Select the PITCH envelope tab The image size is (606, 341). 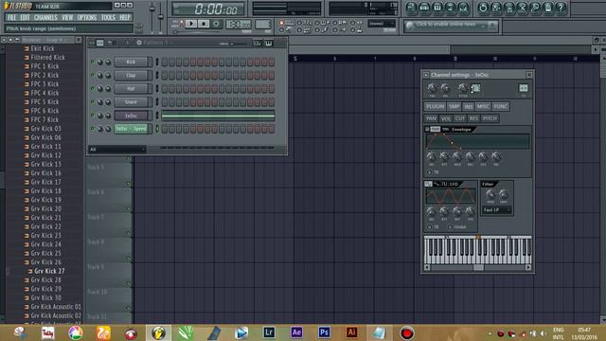pyautogui.click(x=490, y=118)
